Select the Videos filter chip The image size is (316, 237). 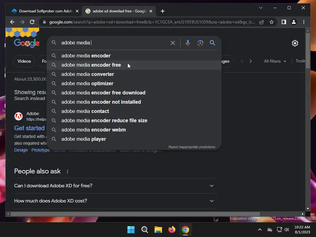coord(24,61)
